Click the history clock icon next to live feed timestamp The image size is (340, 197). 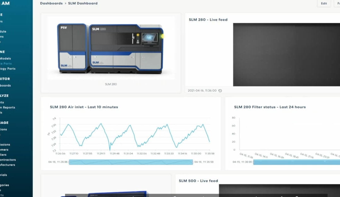coord(220,90)
